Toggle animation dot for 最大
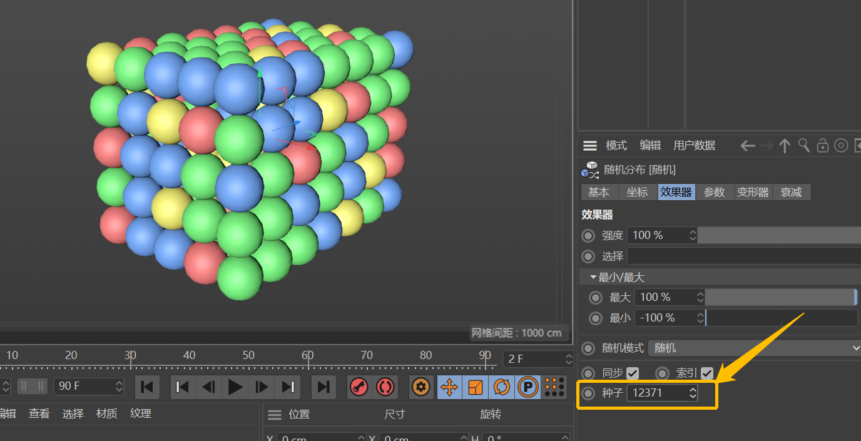Screen dimensions: 861x441 [x=596, y=298]
